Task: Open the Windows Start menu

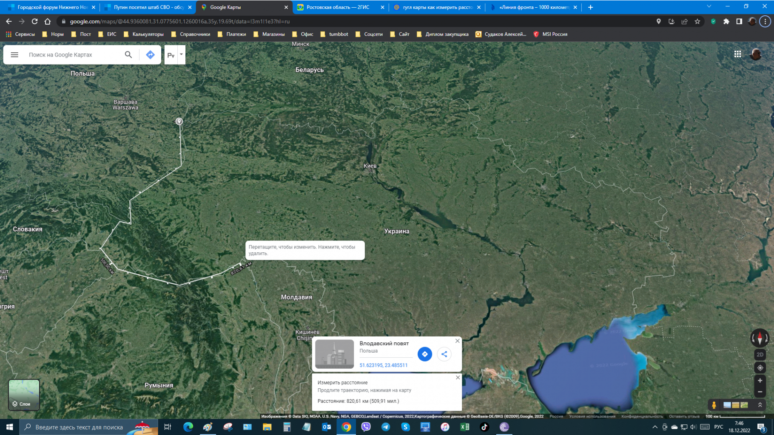Action: (9, 427)
